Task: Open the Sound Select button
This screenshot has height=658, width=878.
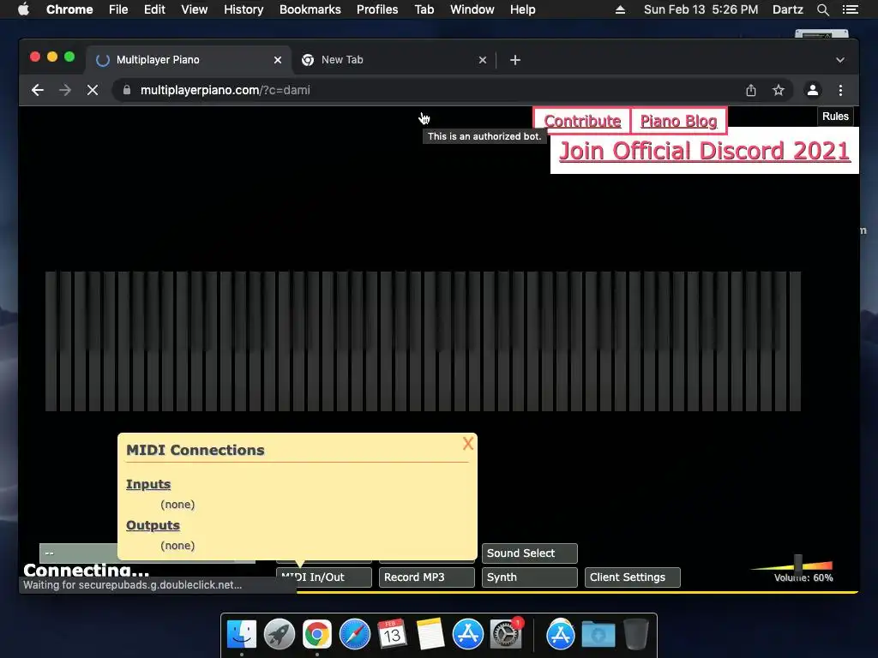Action: (x=529, y=553)
